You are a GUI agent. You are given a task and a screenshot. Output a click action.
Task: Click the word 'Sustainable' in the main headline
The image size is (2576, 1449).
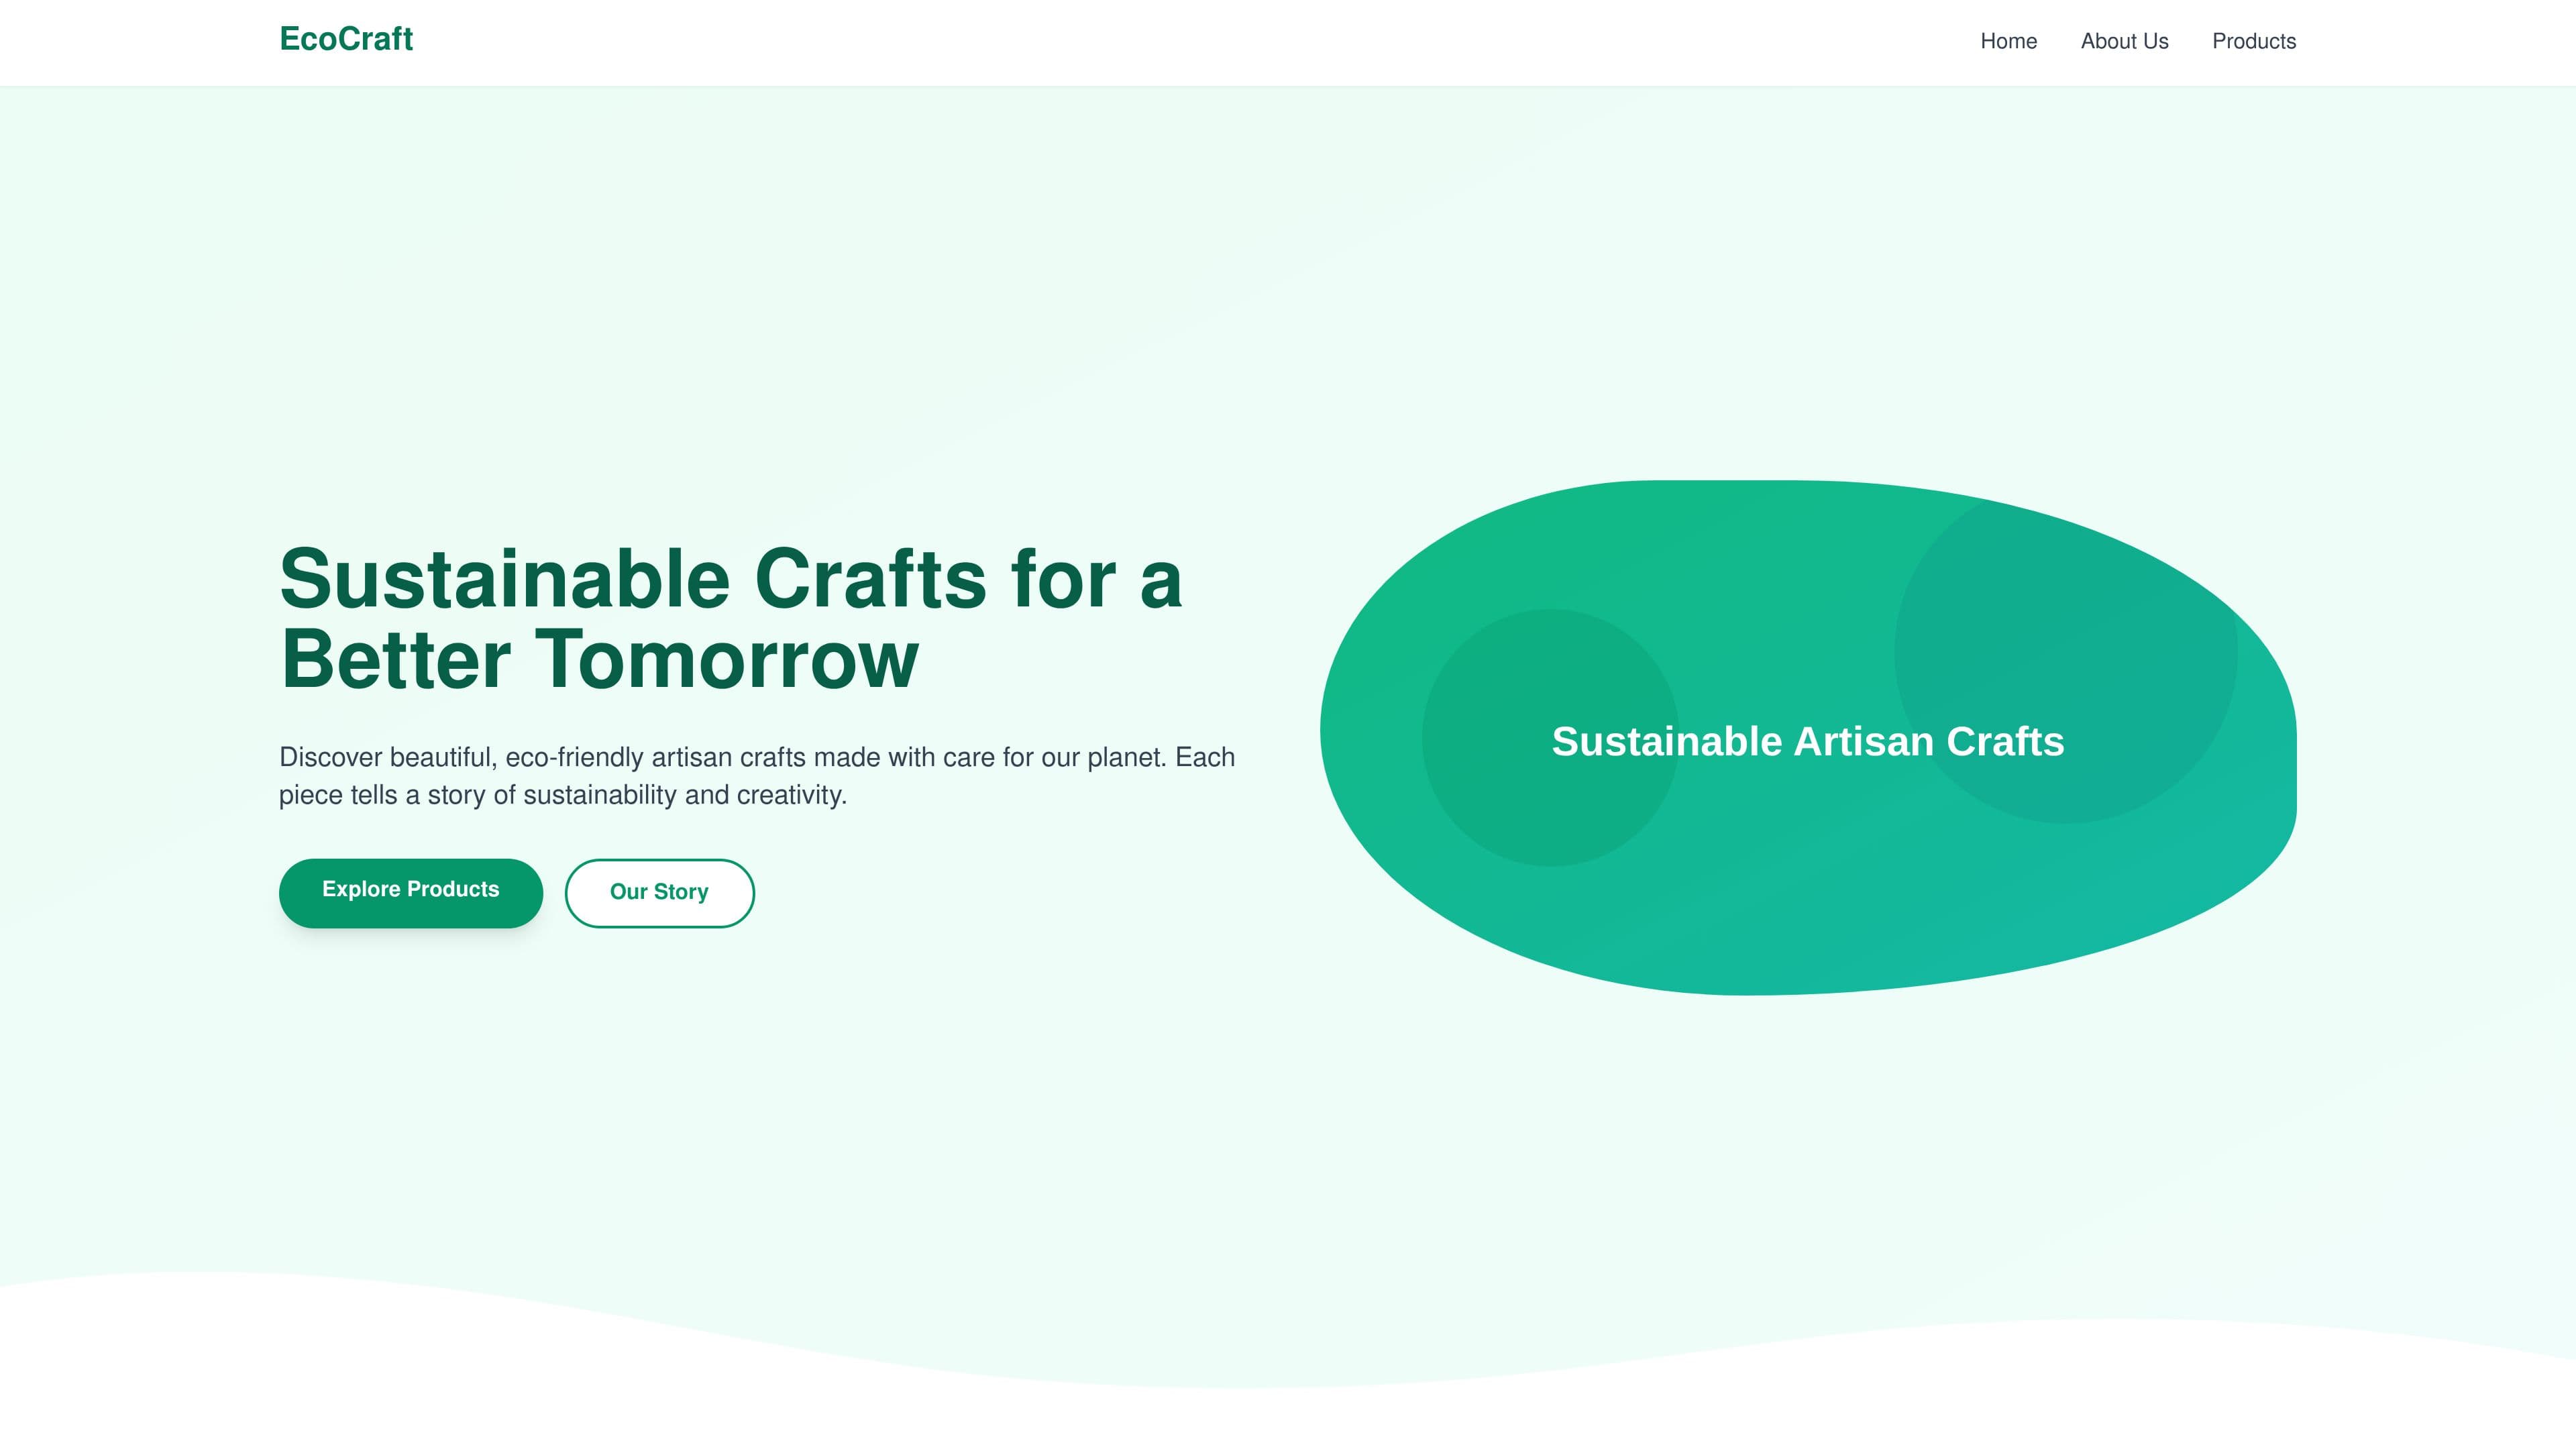(x=505, y=579)
